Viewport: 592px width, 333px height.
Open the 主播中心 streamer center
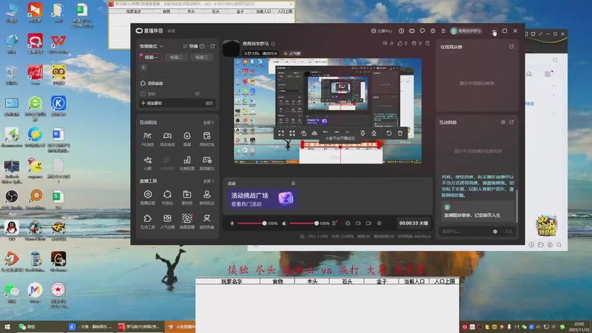382,31
